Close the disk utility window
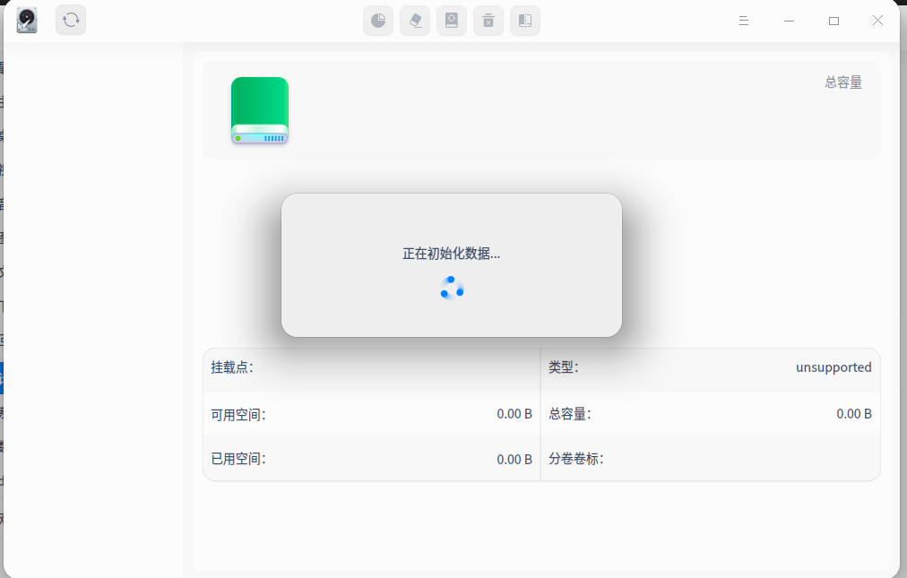The image size is (907, 578). click(x=877, y=21)
